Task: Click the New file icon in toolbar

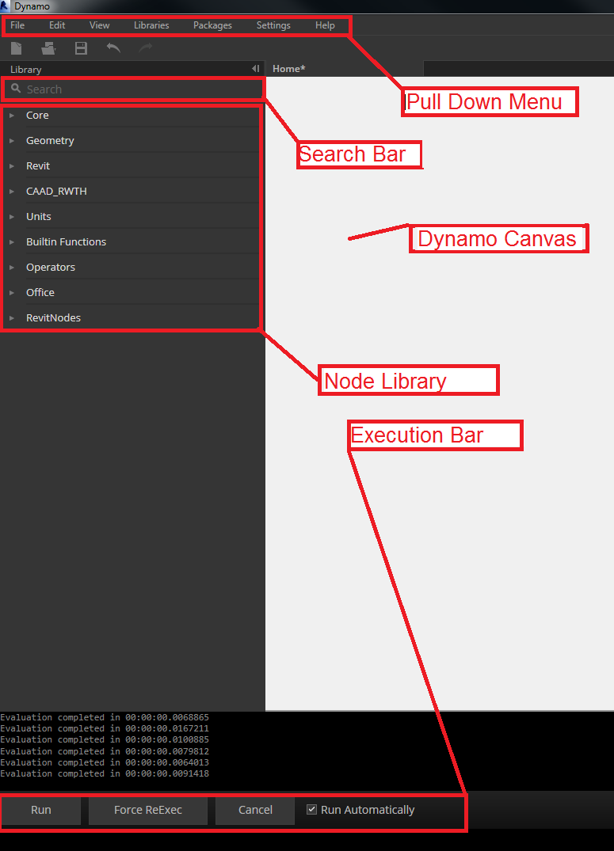Action: (17, 48)
